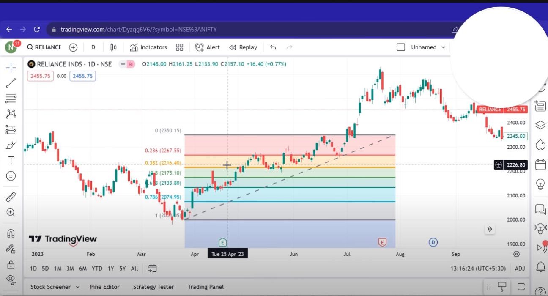
Task: Select the crosshair cursor tool
Action: point(11,67)
